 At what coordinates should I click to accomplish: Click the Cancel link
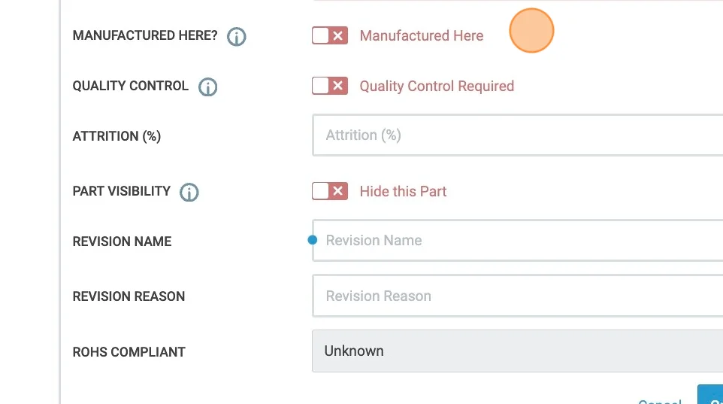pyautogui.click(x=660, y=400)
